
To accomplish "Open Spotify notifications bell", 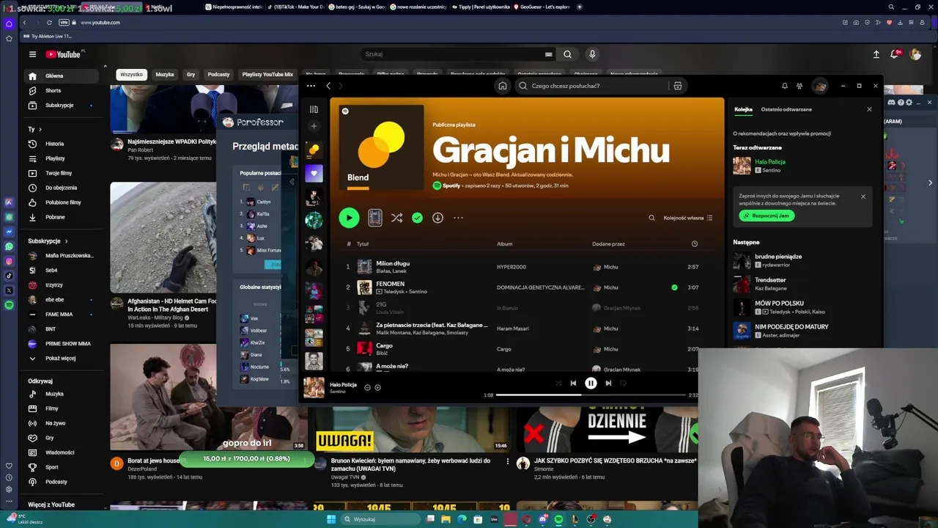I will coord(785,86).
